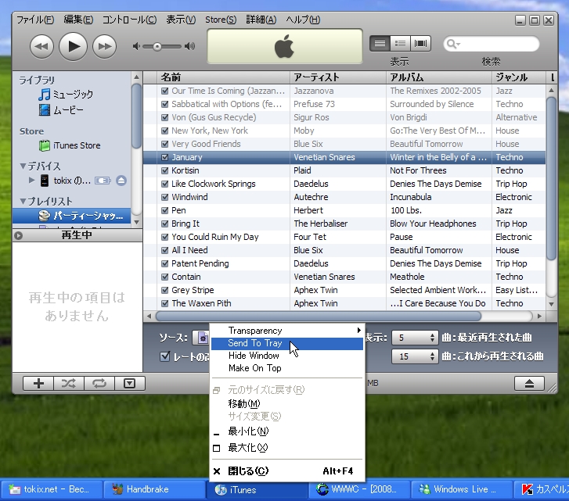Uncheck the Kortisin song checkbox
The image size is (569, 501).
pyautogui.click(x=164, y=170)
